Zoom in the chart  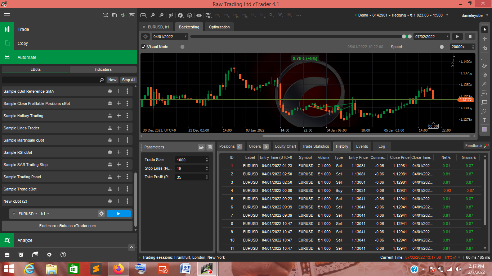tap(161, 15)
